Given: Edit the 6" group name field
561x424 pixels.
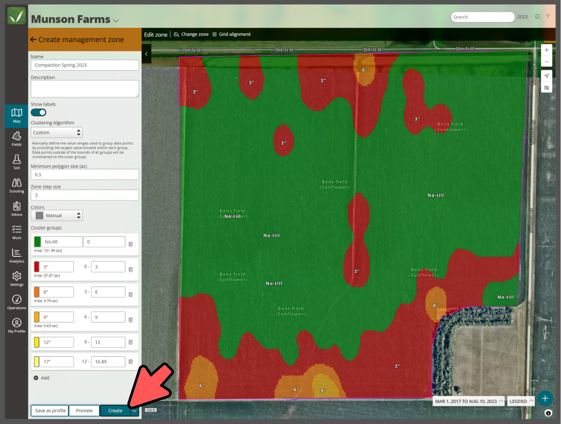Looking at the screenshot, I should coord(57,292).
